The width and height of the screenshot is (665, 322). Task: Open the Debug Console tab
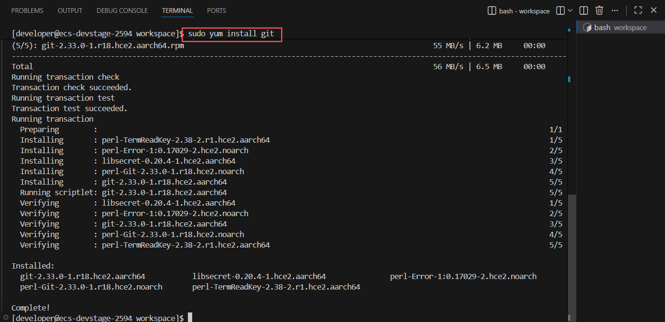(122, 10)
